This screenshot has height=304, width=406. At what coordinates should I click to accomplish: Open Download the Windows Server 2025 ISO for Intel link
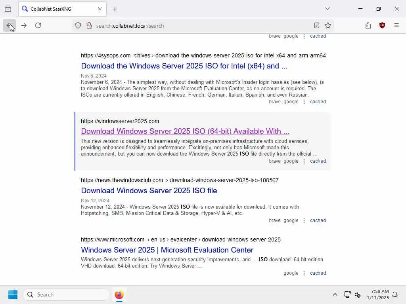(184, 66)
